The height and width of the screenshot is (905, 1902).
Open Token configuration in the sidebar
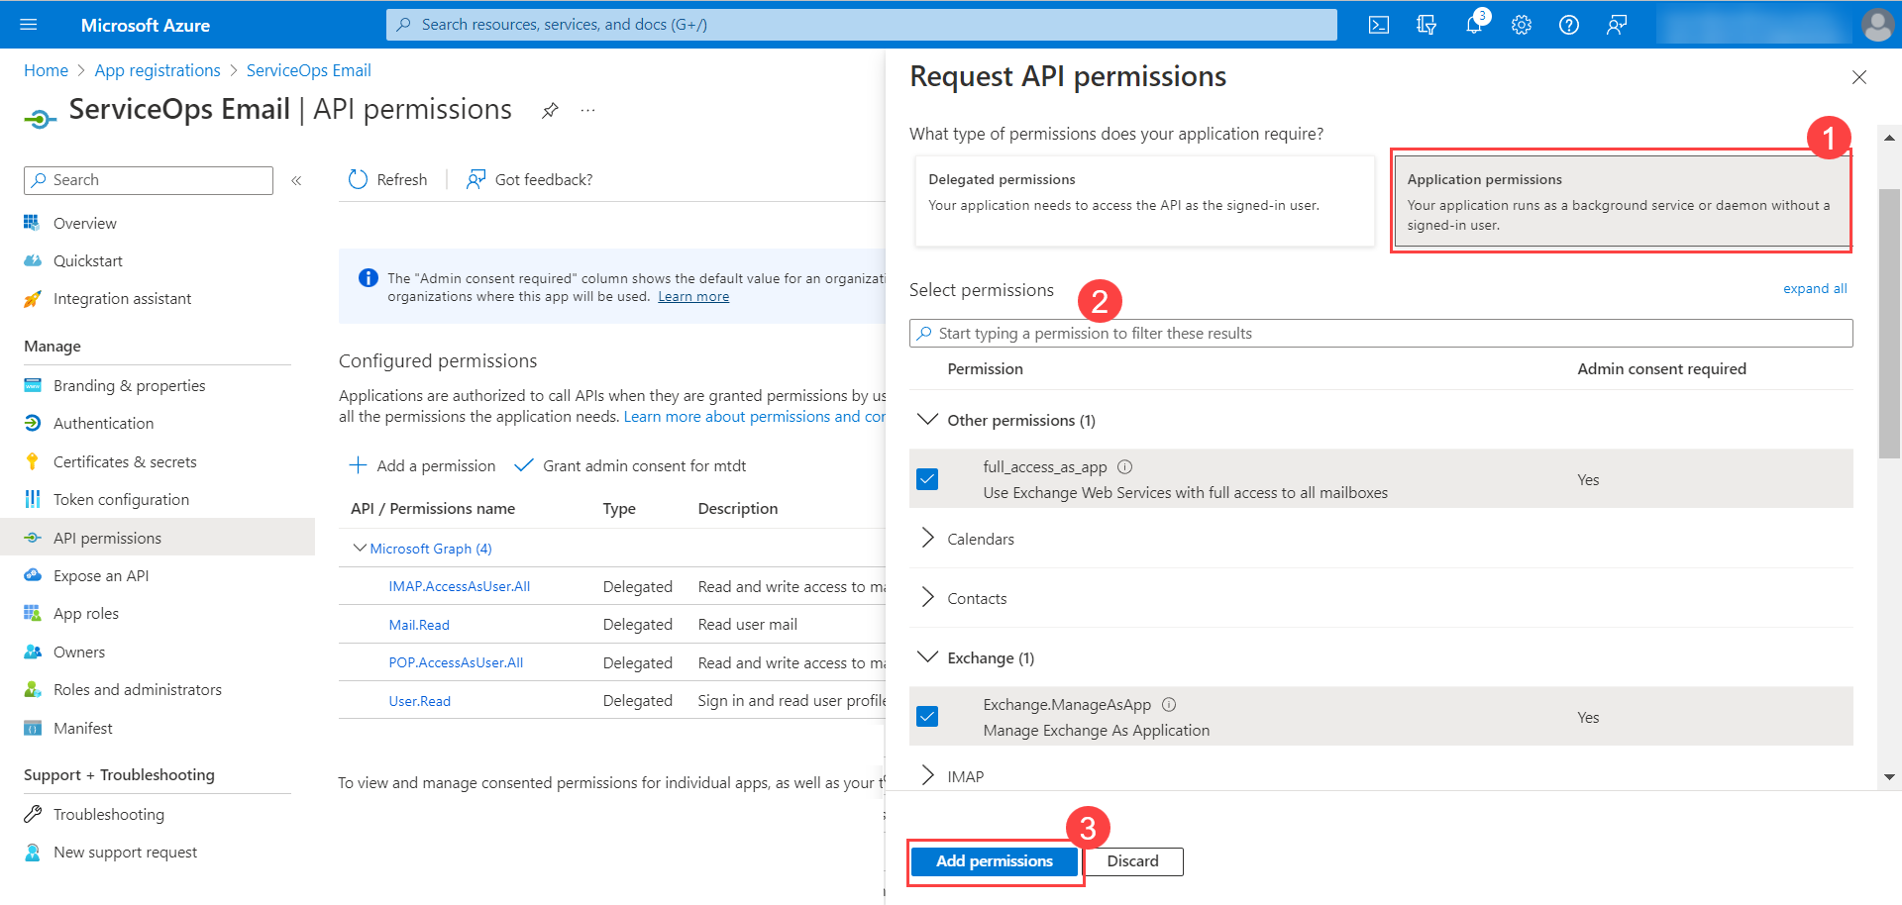tap(121, 499)
